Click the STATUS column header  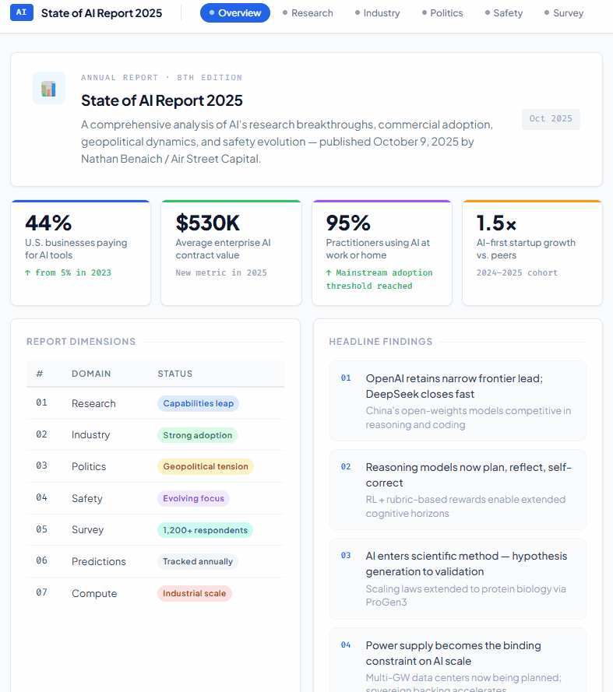coord(175,374)
